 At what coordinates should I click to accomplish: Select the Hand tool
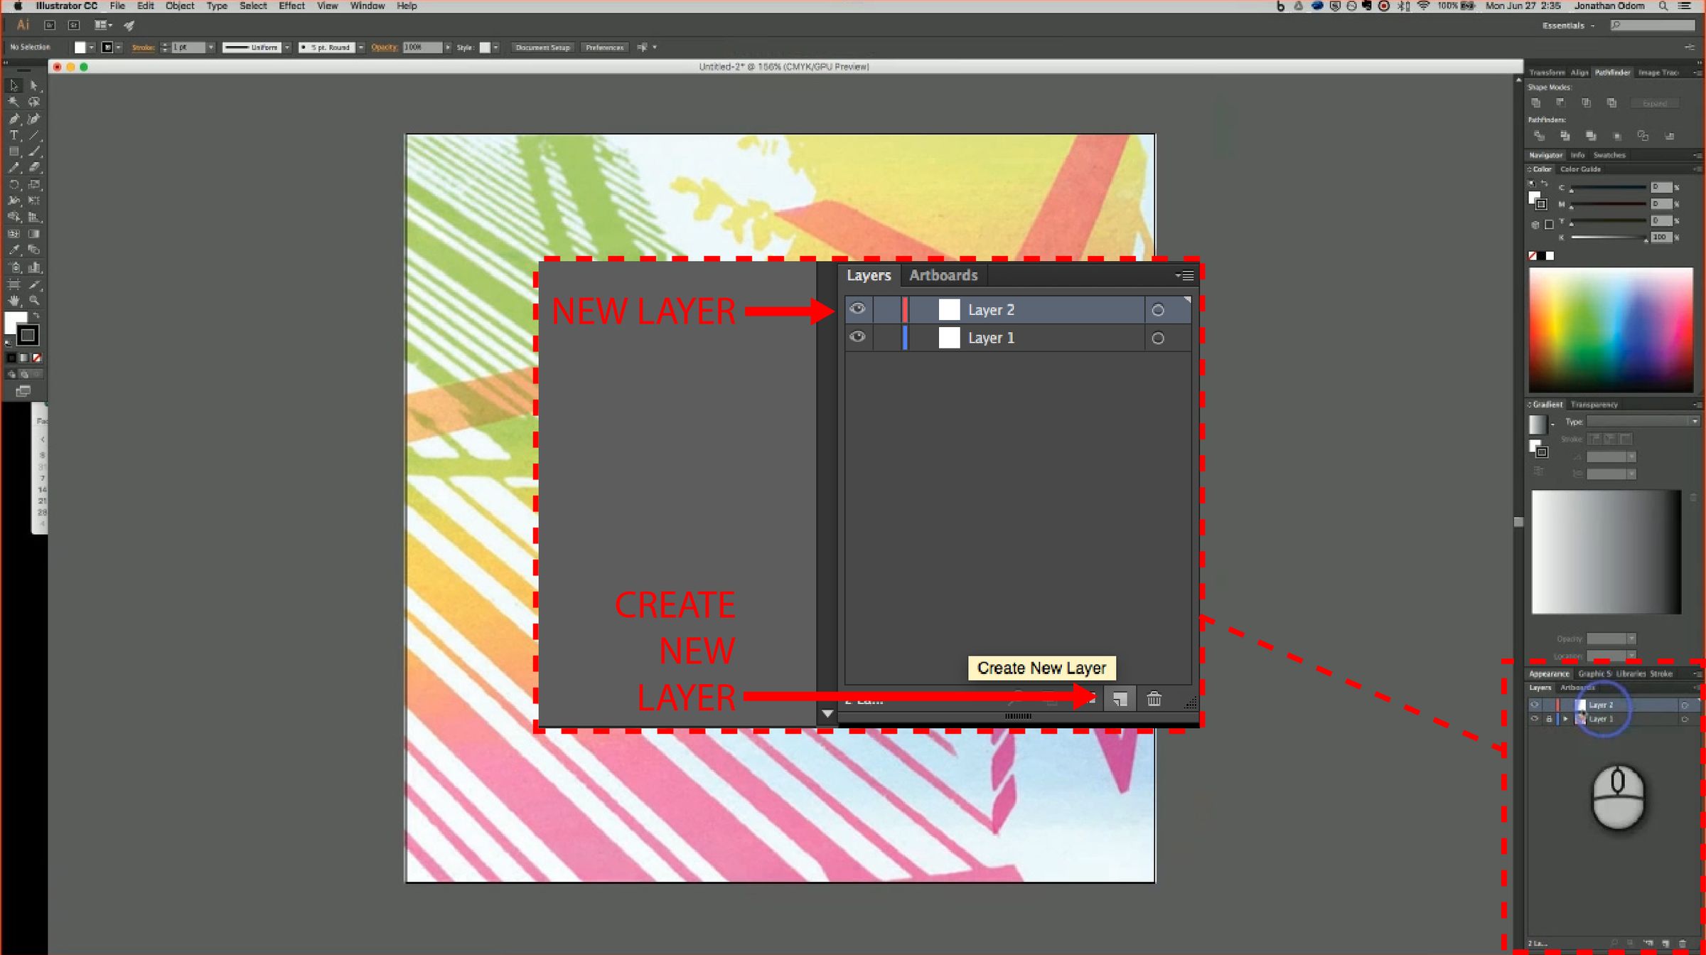14,301
